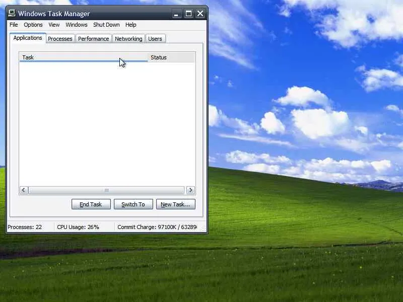Select the Applications tab

28,38
